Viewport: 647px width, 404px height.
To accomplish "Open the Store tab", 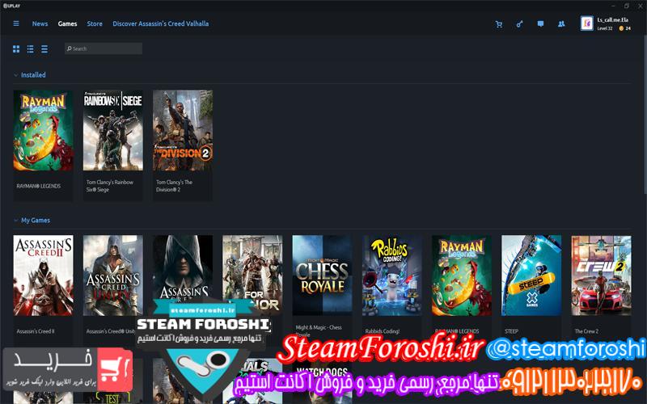I will pyautogui.click(x=95, y=23).
